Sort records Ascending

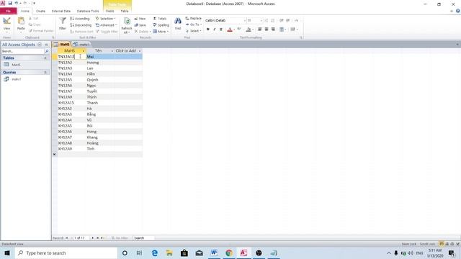coord(80,19)
